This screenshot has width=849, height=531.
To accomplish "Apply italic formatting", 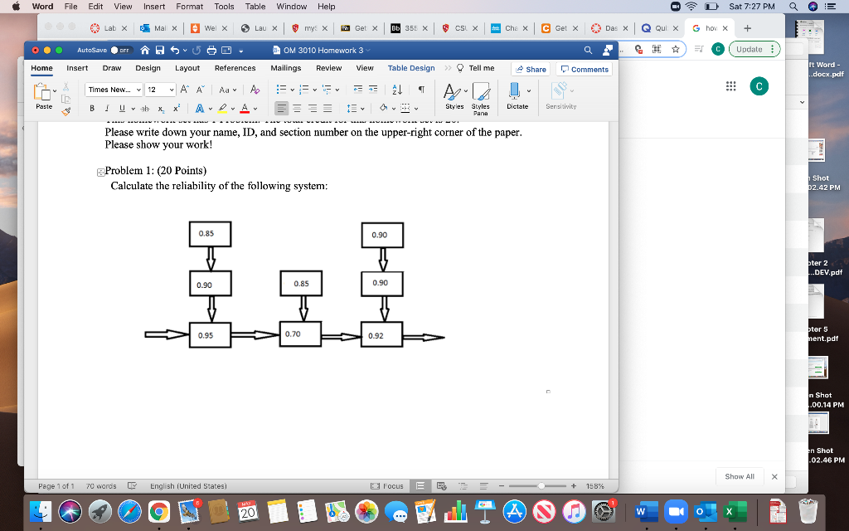I will [x=108, y=107].
